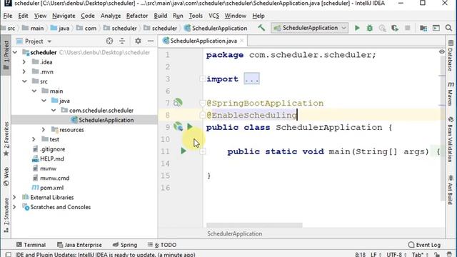Expand the test folder
The height and width of the screenshot is (257, 457).
click(x=34, y=139)
